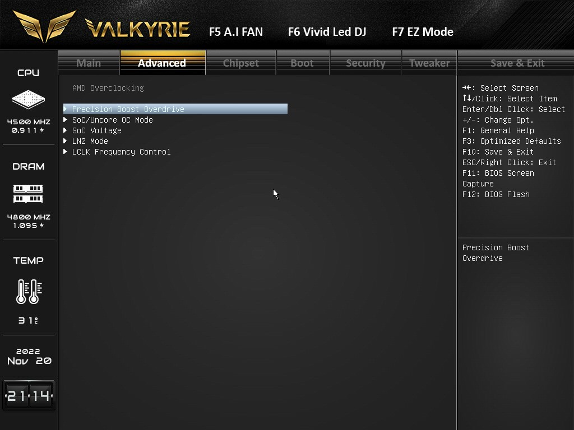
Task: Click the CPU frequency readout 4500 MHz
Action: tap(28, 121)
